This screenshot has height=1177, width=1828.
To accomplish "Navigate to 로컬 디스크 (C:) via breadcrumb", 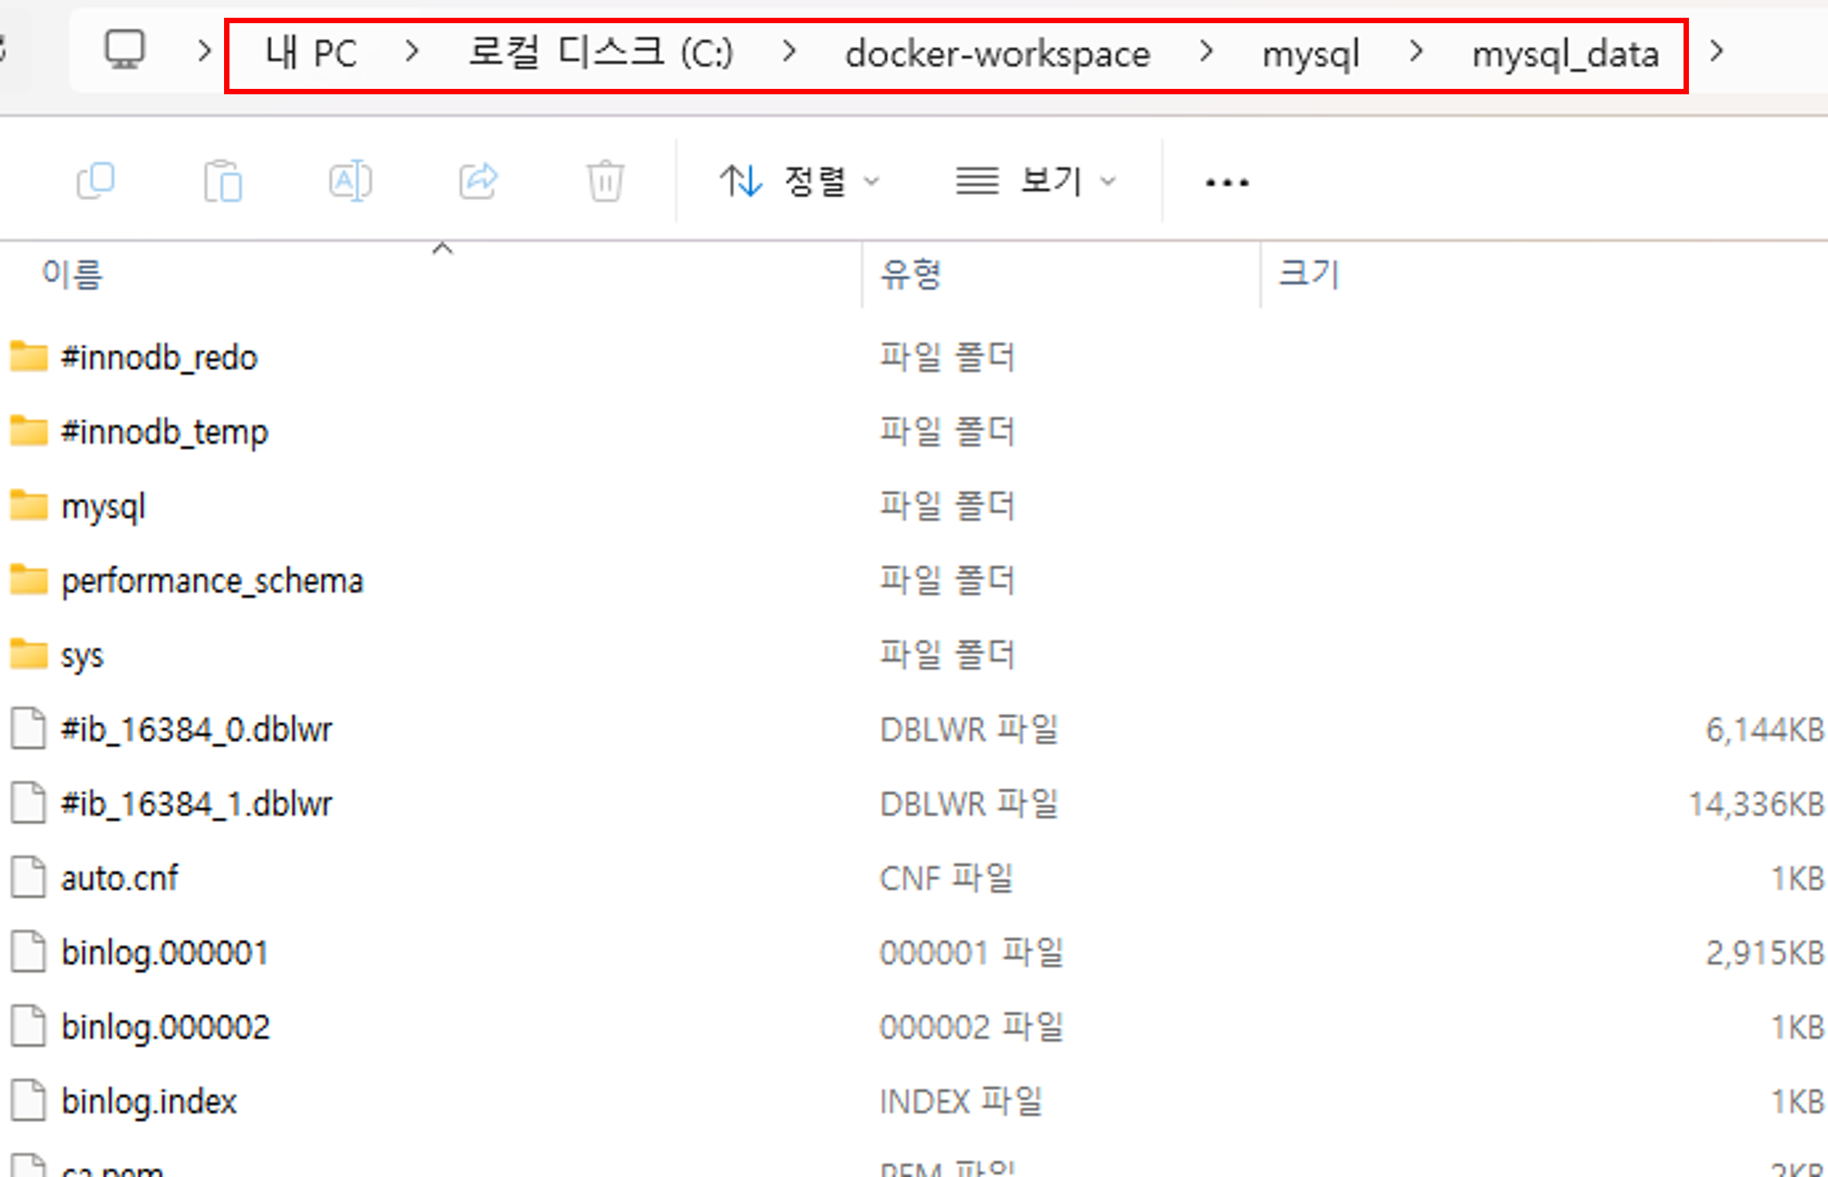I will coord(601,51).
